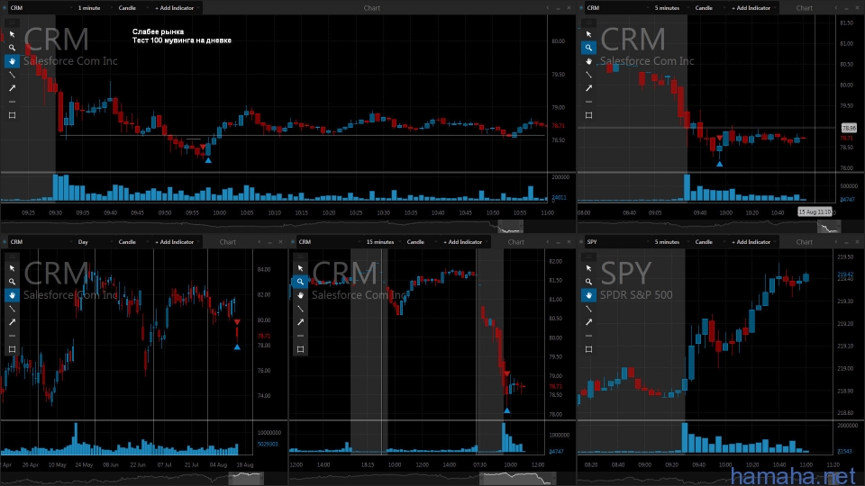This screenshot has height=486, width=865.
Task: Select hand pan tool in CRM 15 minutes chart
Action: 300,295
